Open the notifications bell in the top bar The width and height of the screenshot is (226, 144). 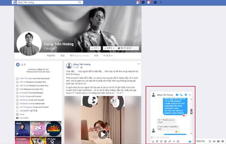click(x=149, y=2)
